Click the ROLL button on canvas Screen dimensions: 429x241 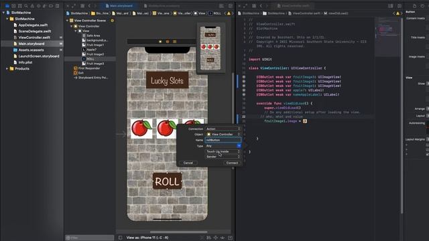click(x=167, y=181)
